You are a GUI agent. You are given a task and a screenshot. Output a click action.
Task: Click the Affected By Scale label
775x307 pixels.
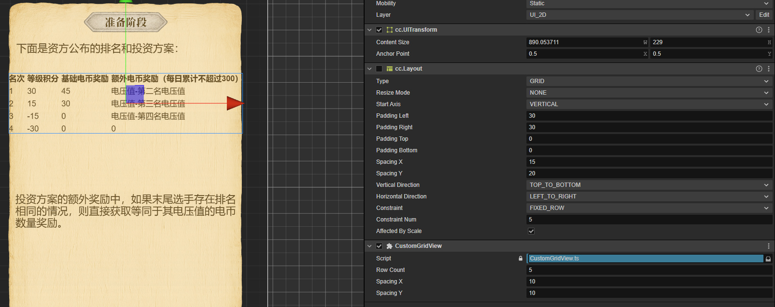pyautogui.click(x=399, y=231)
